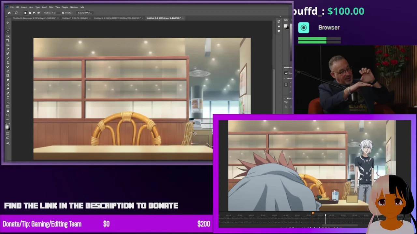
Task: Click the Home icon in options bar
Action: [9, 13]
